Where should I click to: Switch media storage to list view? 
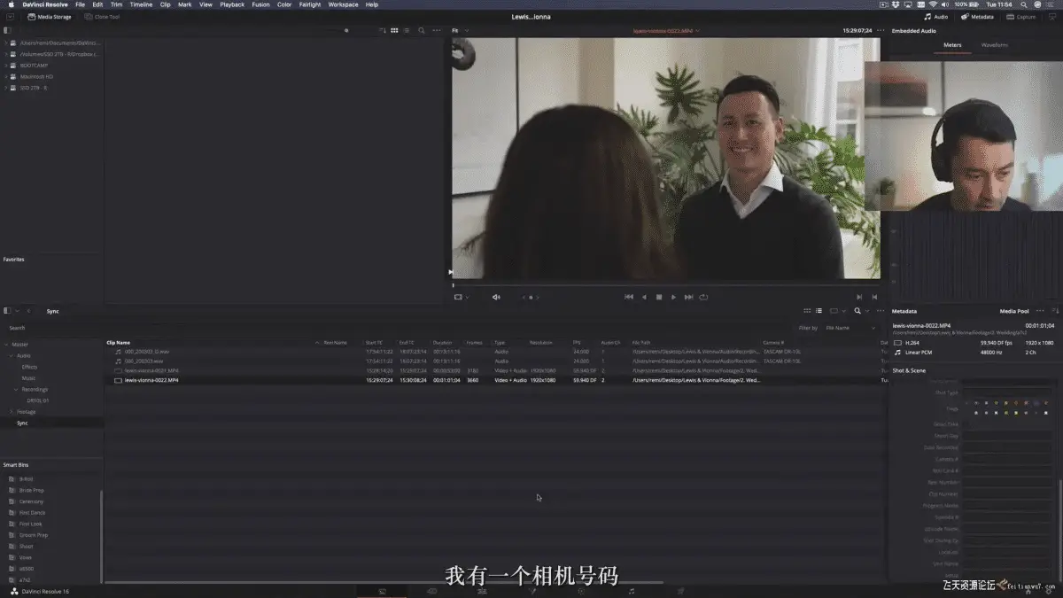coord(406,30)
